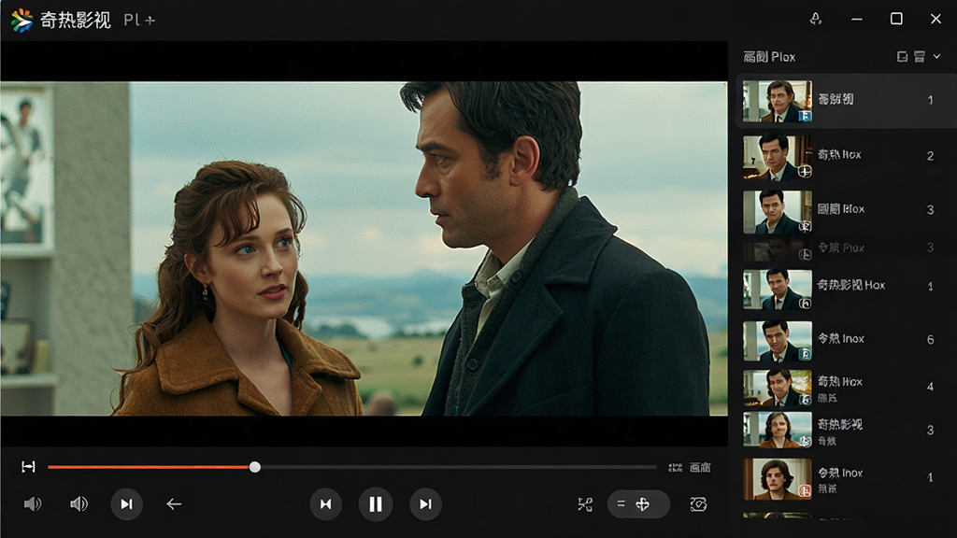Click the loop range icon left of progress bar

tap(28, 467)
